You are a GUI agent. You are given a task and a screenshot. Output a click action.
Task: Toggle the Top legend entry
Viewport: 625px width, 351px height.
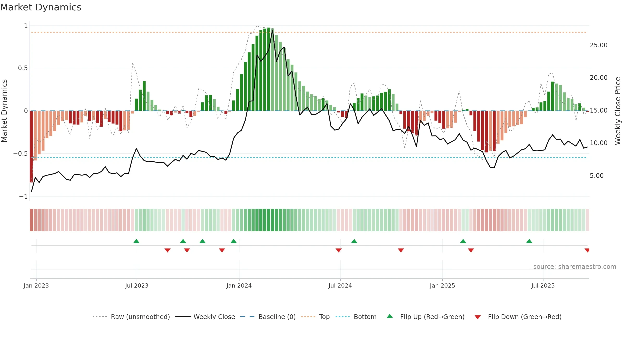coord(315,317)
